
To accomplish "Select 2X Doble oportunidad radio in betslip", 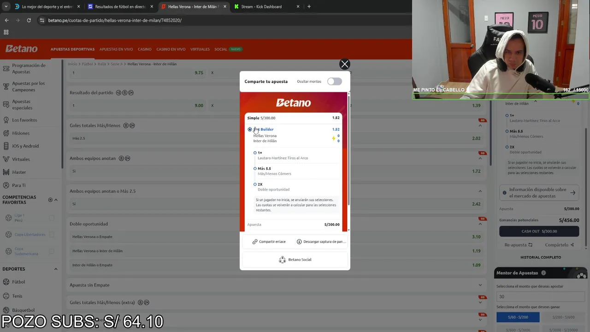I will point(507,147).
